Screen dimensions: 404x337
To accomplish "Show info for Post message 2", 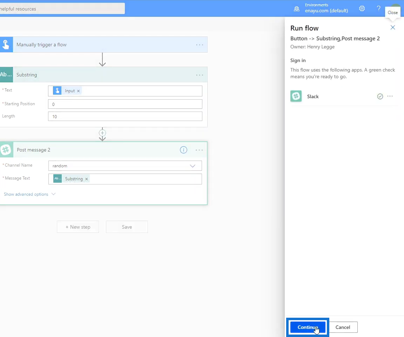I will pos(183,150).
